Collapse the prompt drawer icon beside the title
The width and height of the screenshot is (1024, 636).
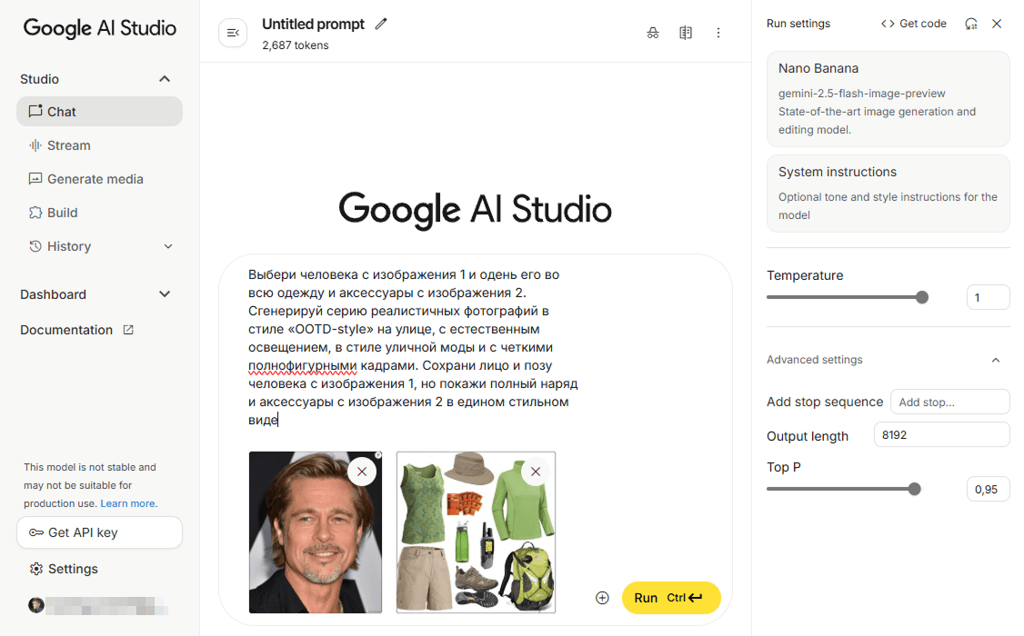tap(233, 32)
